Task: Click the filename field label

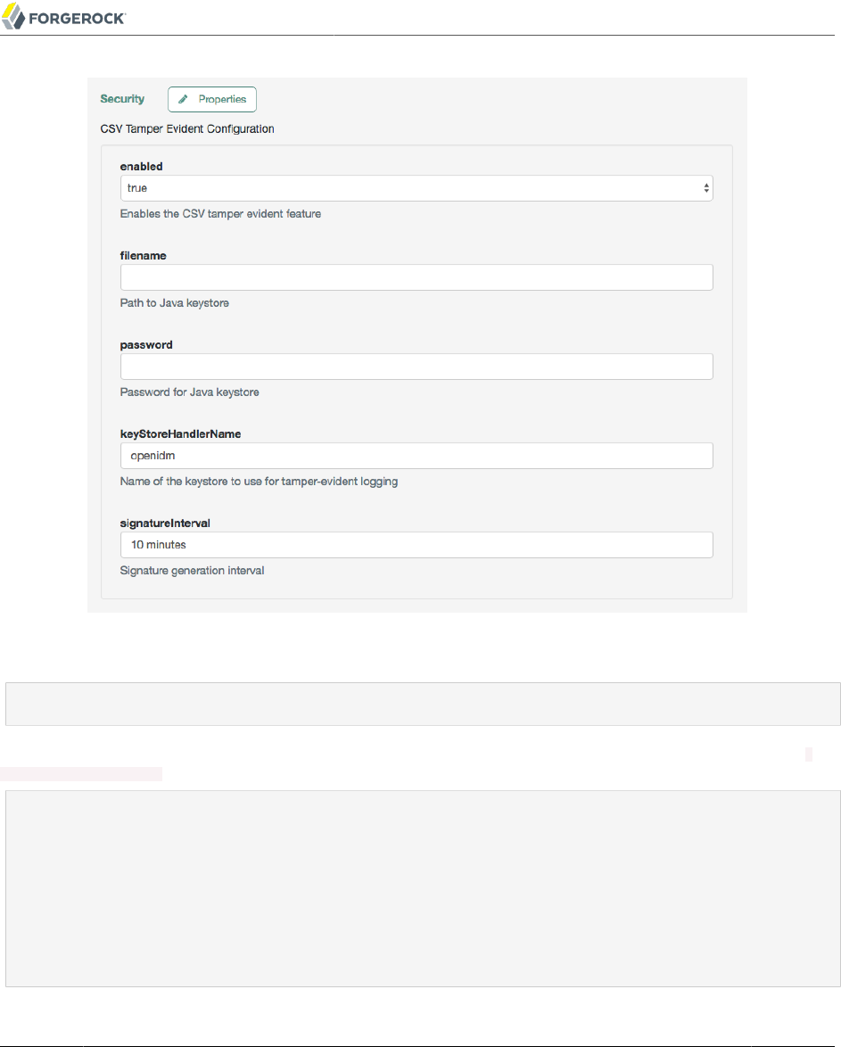Action: click(144, 256)
